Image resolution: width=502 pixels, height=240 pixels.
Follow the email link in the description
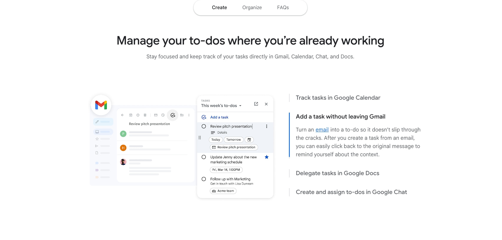click(322, 130)
